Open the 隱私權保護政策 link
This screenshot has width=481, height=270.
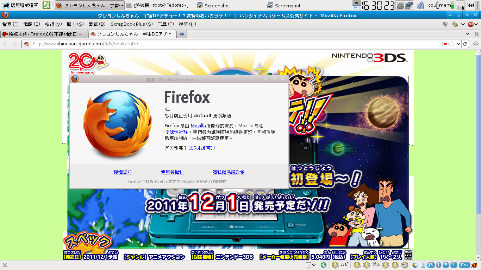229,172
